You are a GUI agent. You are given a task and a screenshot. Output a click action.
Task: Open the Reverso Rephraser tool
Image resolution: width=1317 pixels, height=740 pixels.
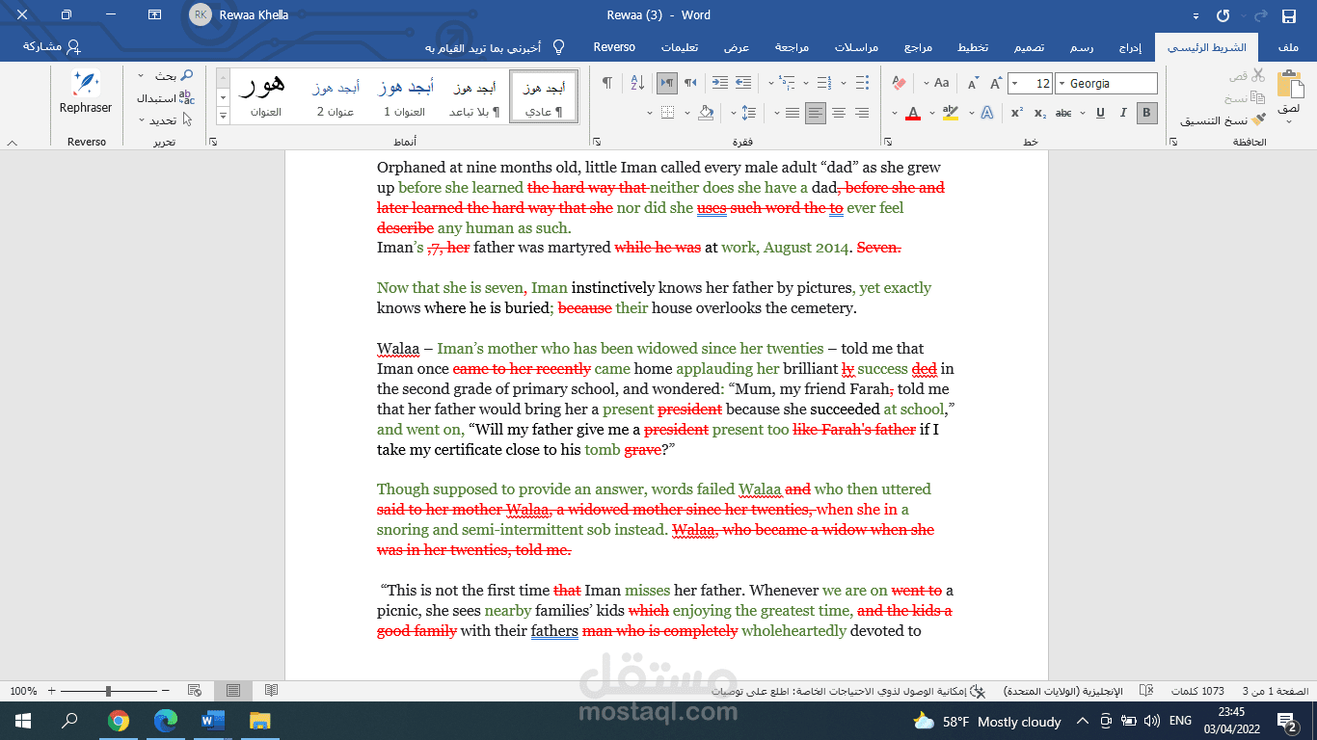point(86,92)
